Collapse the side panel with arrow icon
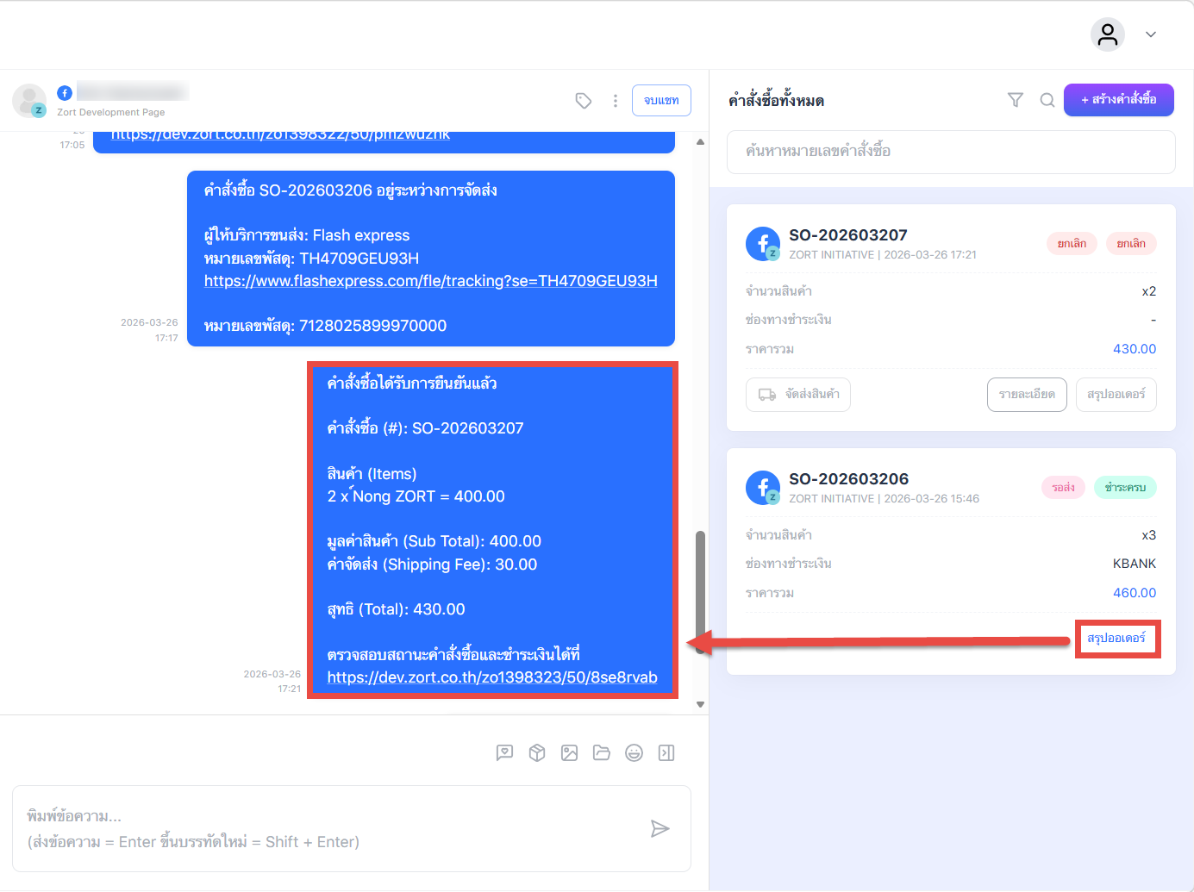Image resolution: width=1194 pixels, height=892 pixels. [x=666, y=753]
